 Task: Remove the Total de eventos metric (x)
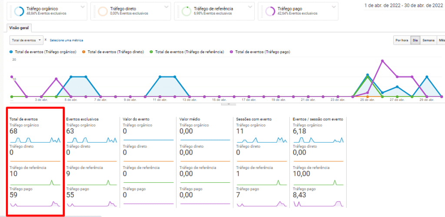(46, 40)
